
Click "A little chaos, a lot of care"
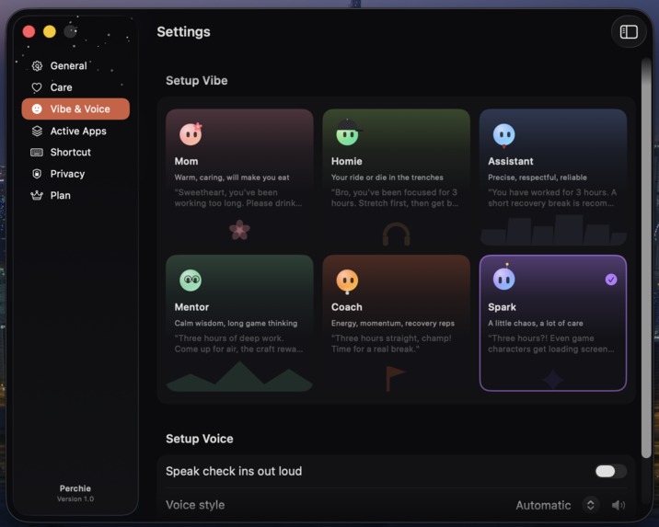click(535, 323)
